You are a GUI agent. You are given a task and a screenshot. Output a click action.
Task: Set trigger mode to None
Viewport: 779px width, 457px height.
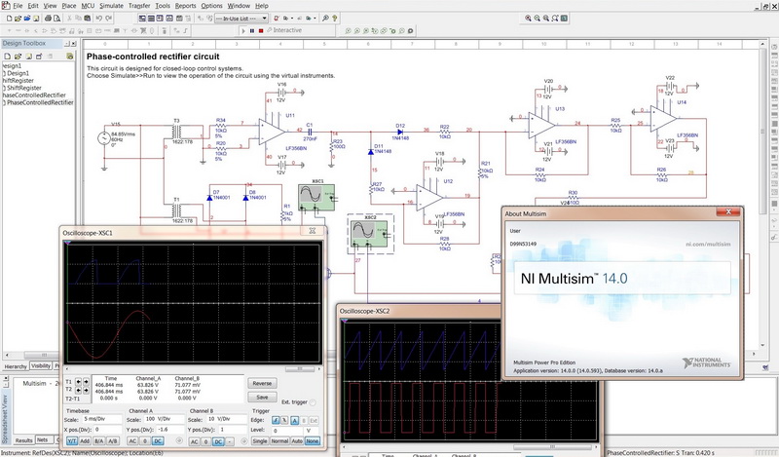pyautogui.click(x=313, y=441)
